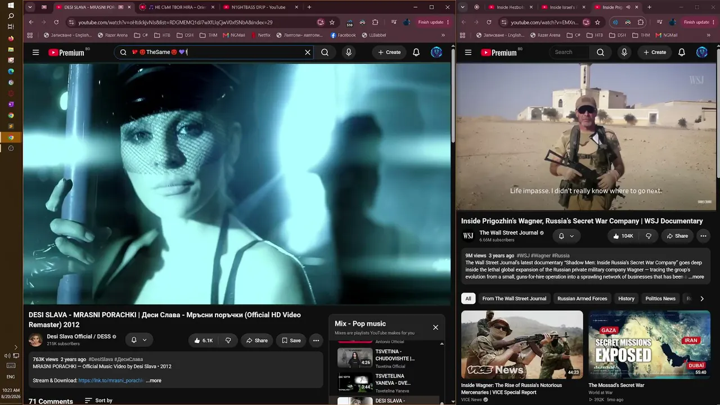The width and height of the screenshot is (720, 405).
Task: Open new tab in left browser window
Action: (x=309, y=7)
